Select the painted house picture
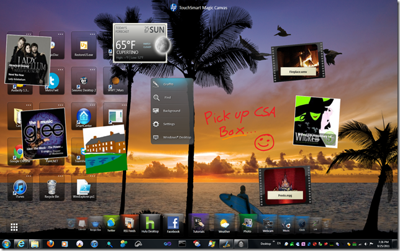 (x=105, y=149)
